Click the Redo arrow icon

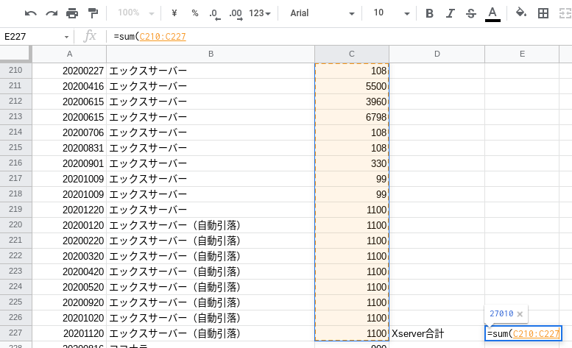[52, 13]
